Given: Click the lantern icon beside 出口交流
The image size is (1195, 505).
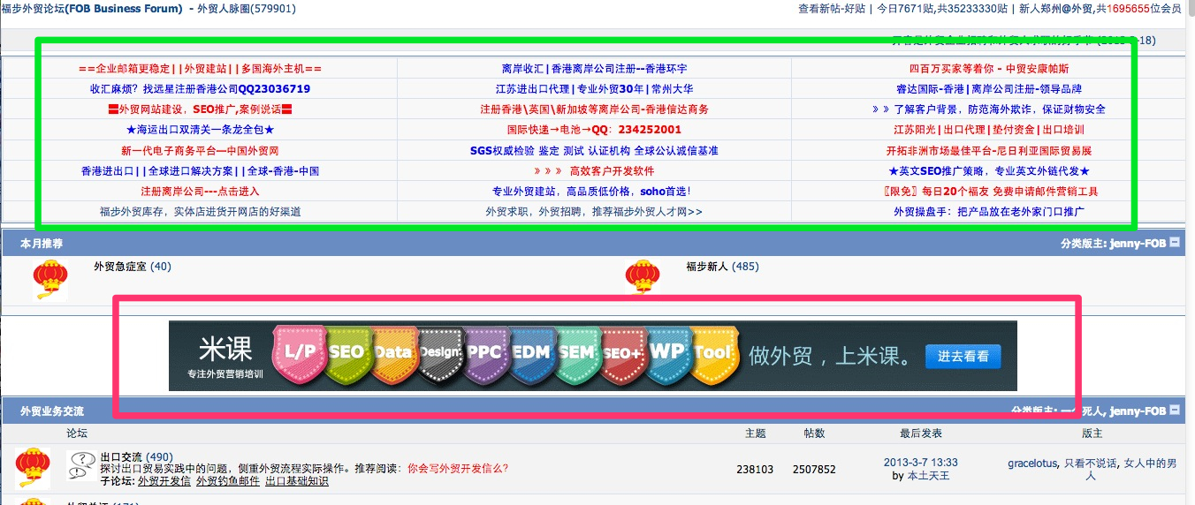Looking at the screenshot, I should point(33,468).
